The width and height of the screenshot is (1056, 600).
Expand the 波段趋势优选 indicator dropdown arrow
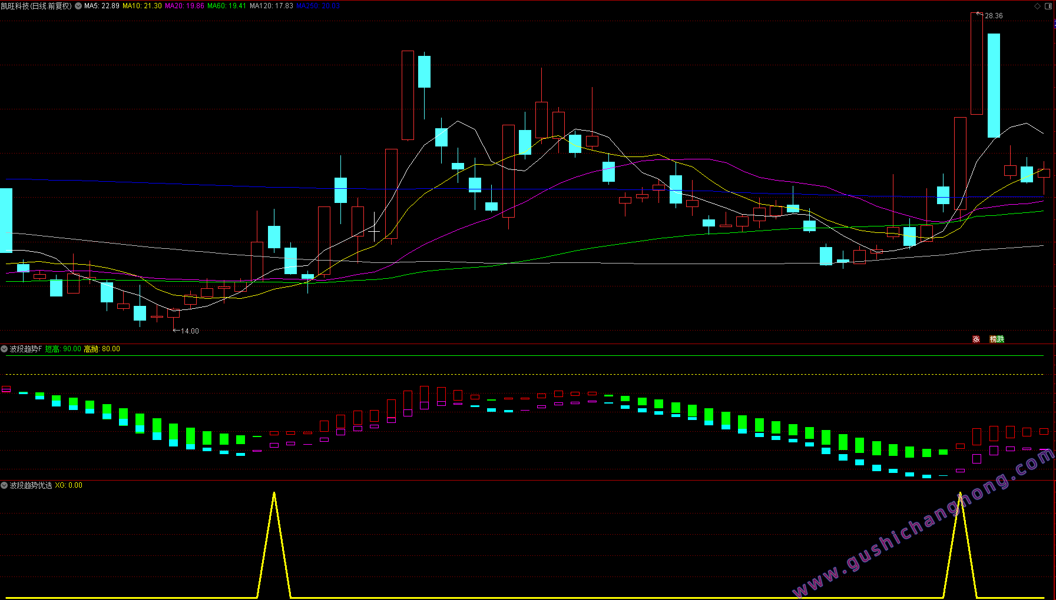pyautogui.click(x=4, y=485)
